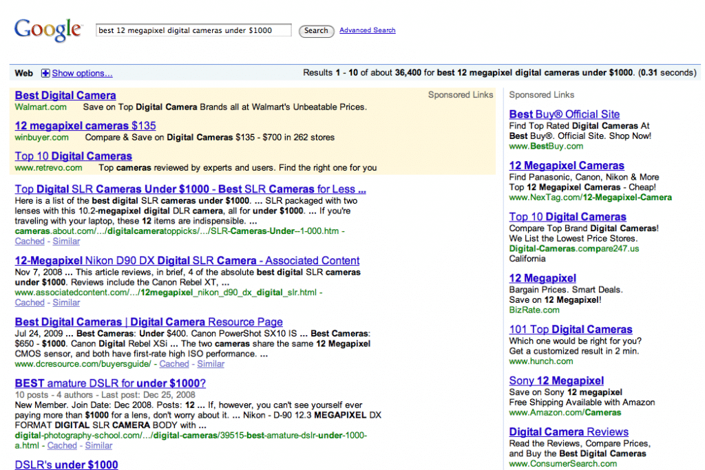The image size is (705, 470).
Task: Click the search query input field
Action: click(193, 30)
